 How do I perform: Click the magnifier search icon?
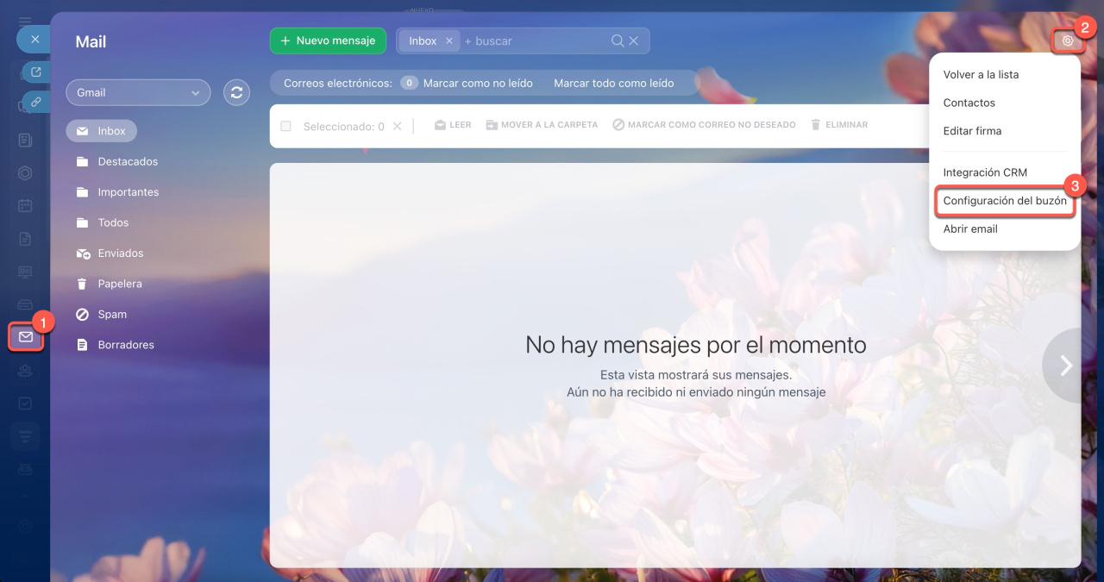tap(618, 41)
